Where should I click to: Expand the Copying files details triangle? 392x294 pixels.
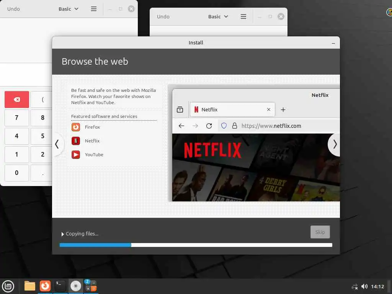tap(62, 234)
